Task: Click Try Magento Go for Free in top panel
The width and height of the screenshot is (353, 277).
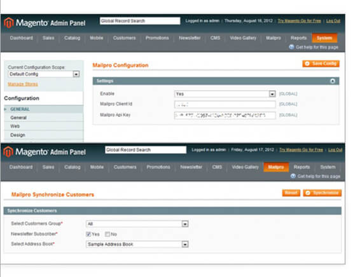Action: (299, 21)
